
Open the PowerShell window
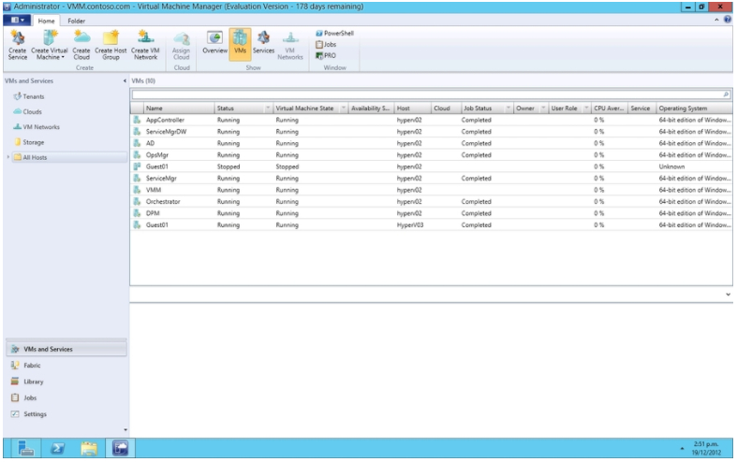click(334, 34)
